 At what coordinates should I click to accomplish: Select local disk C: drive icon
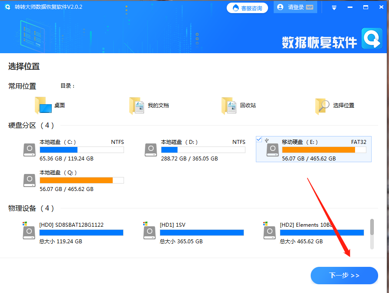(x=29, y=150)
